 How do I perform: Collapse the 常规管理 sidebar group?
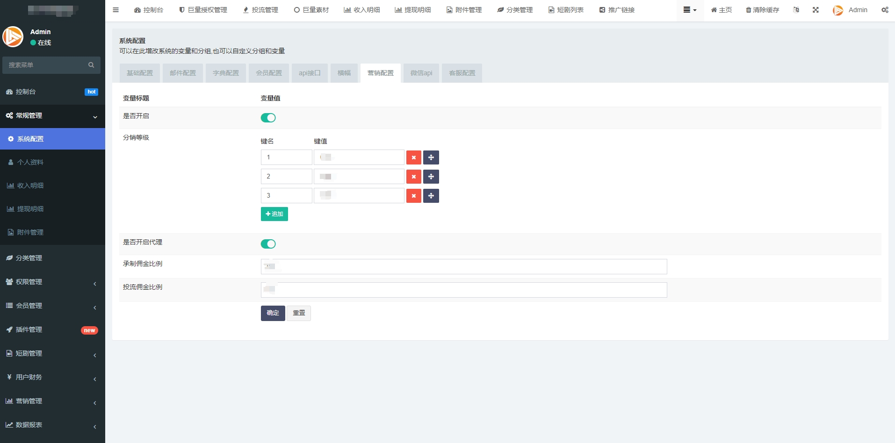coord(52,116)
